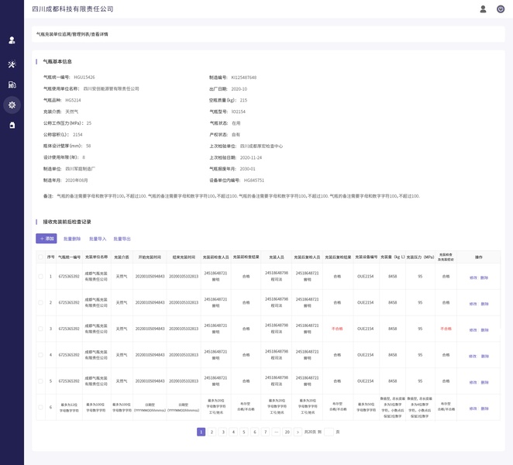Click the 批量导出 batch export link
This screenshot has width=513, height=465.
pyautogui.click(x=122, y=239)
